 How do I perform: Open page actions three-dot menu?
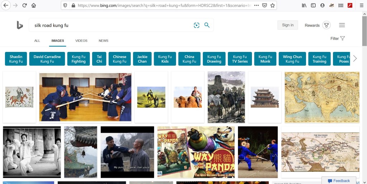[256, 5]
